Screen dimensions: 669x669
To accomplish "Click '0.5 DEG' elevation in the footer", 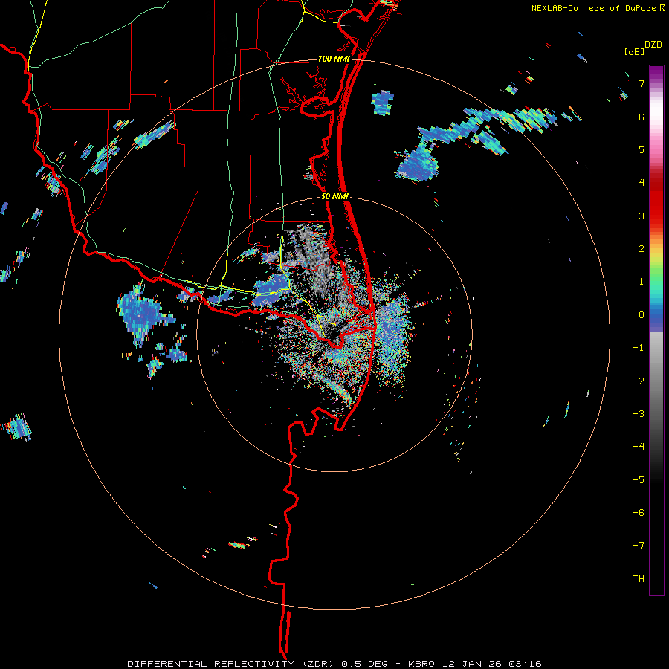I will [365, 664].
